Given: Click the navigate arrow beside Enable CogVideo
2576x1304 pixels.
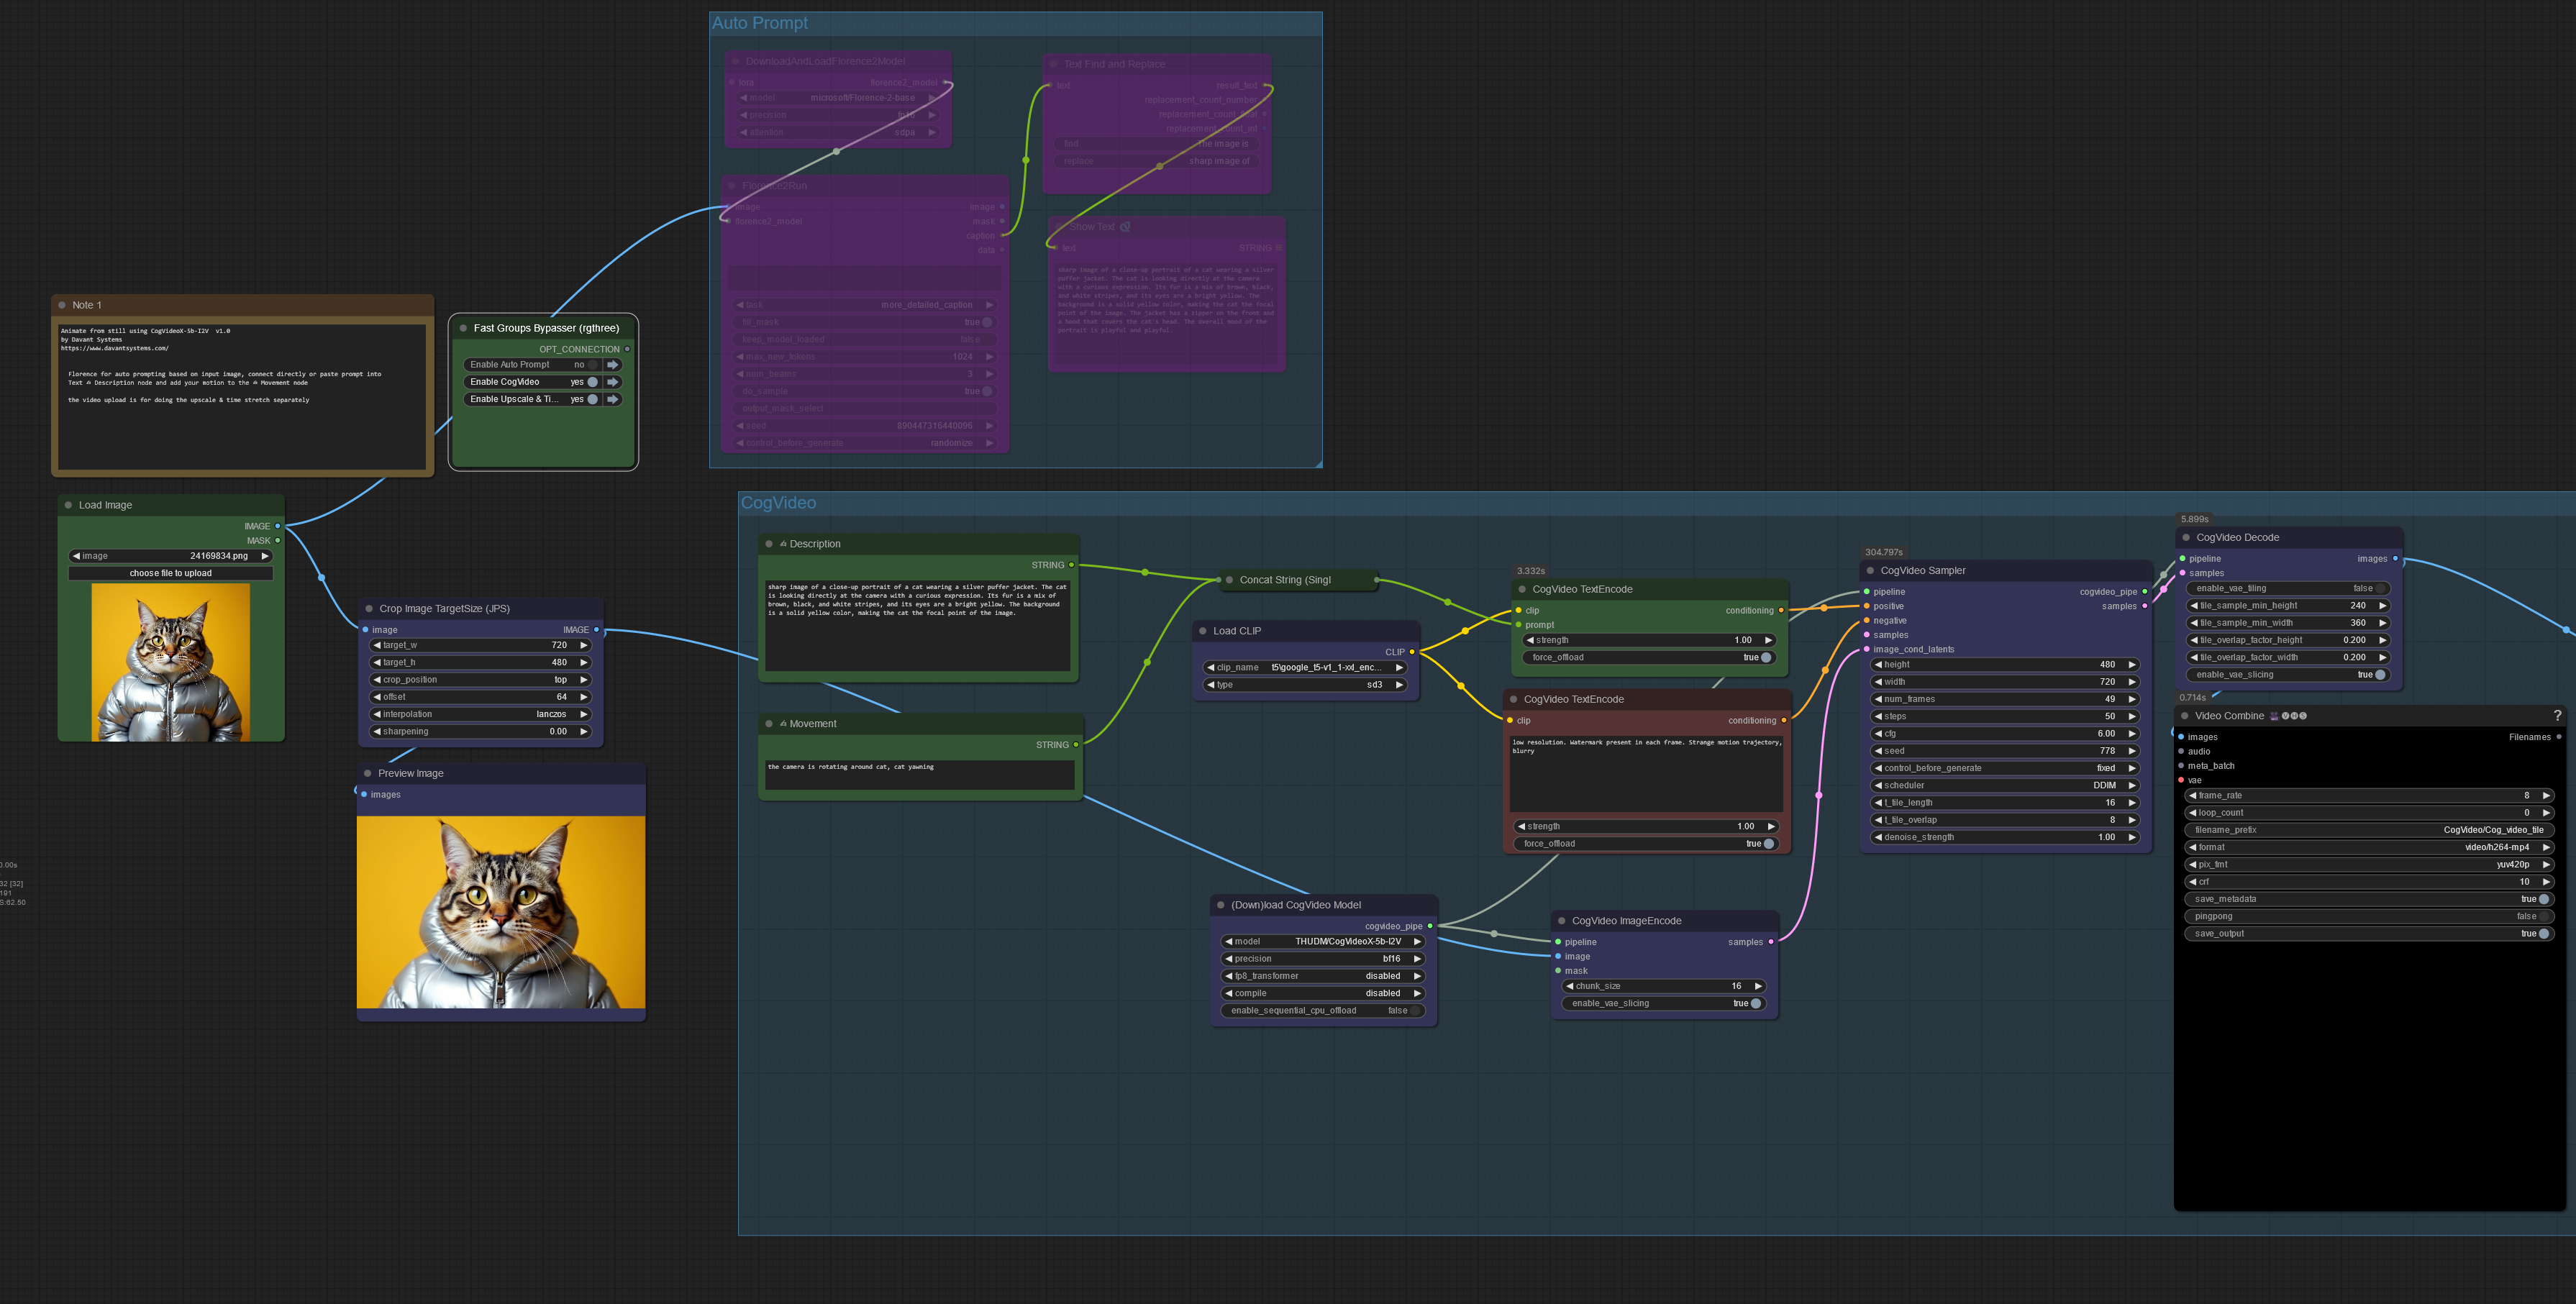Looking at the screenshot, I should [613, 382].
